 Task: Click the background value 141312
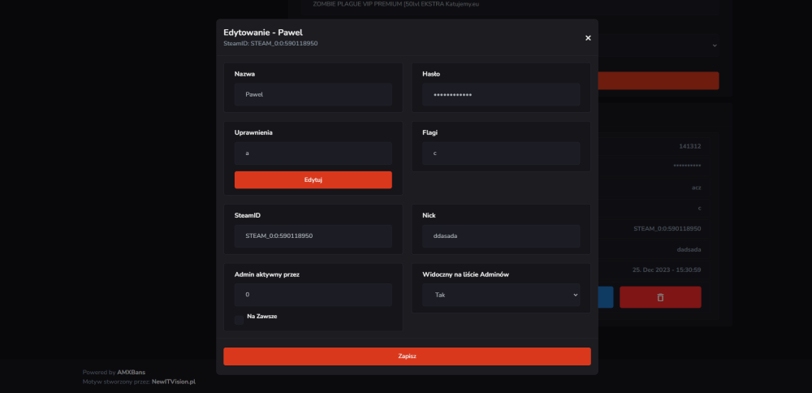pos(689,146)
